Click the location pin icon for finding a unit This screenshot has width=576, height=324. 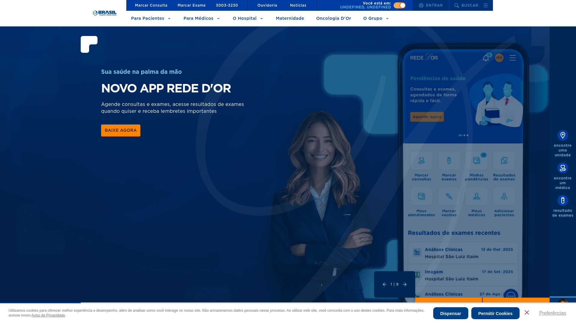[562, 135]
